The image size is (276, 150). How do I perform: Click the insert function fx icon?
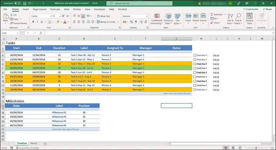(x=40, y=33)
